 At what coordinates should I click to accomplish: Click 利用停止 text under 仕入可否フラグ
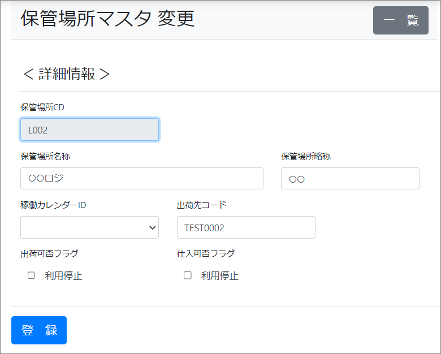[219, 276]
